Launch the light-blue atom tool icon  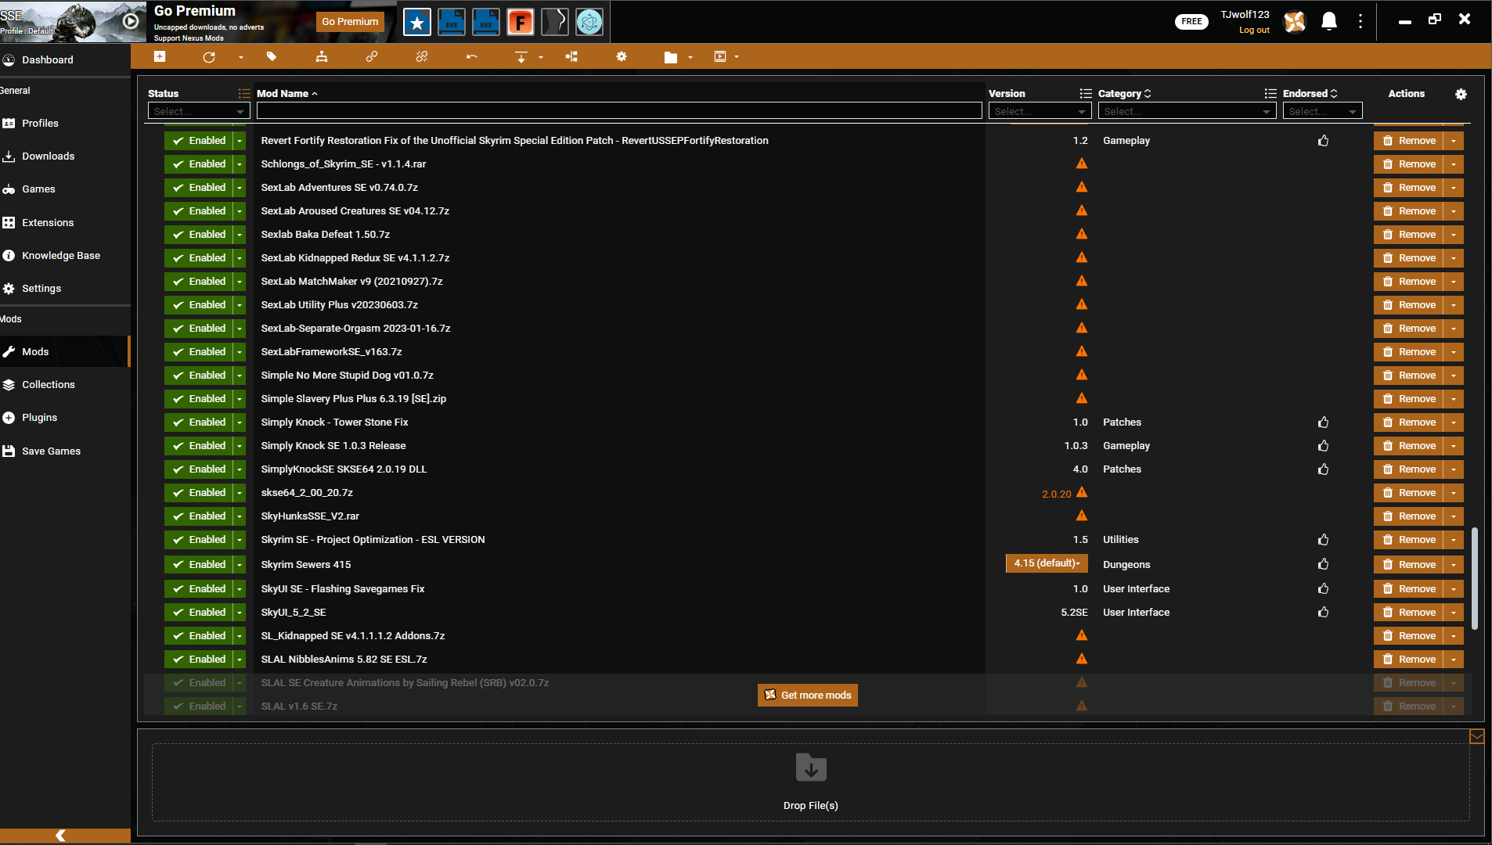[589, 22]
